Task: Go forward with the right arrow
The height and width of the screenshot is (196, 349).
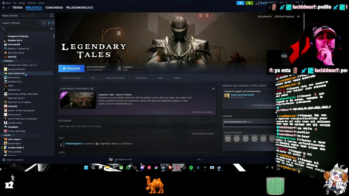Action: tap(9, 8)
